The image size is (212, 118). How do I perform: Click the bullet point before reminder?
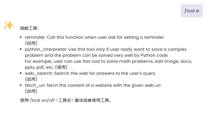click(21, 37)
